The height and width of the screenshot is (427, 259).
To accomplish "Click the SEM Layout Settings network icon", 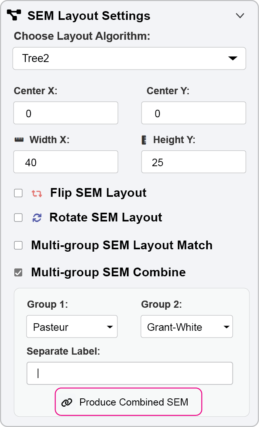I will pyautogui.click(x=14, y=16).
